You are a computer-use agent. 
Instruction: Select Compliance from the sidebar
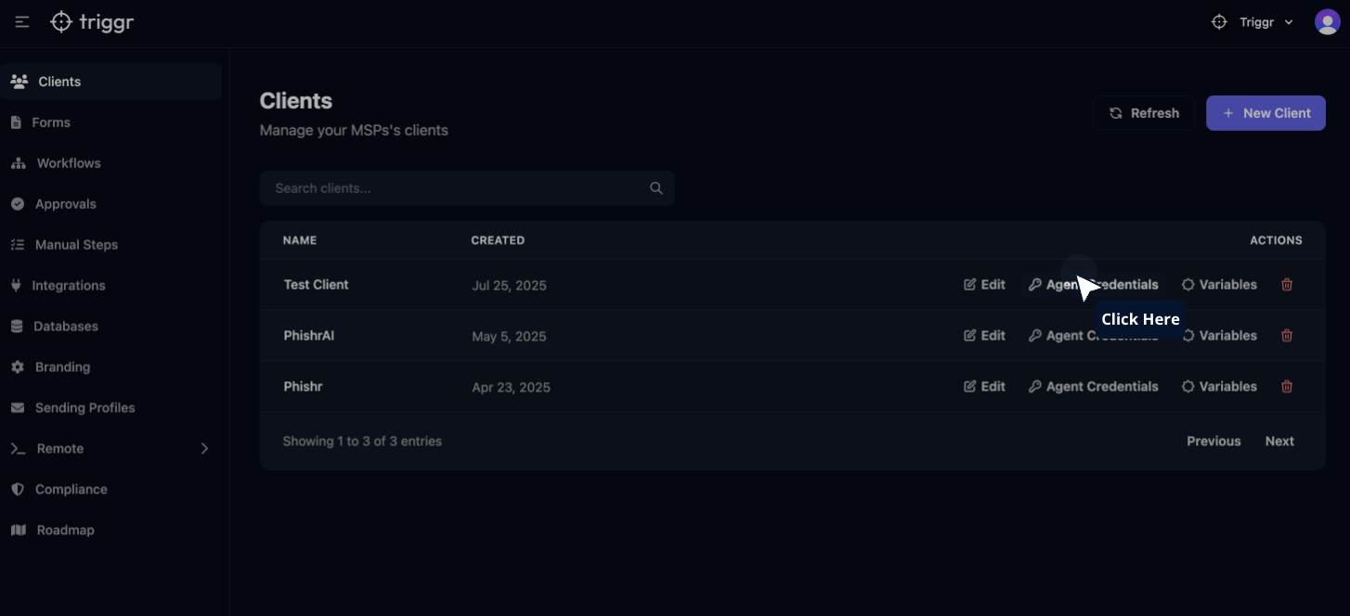pos(71,490)
